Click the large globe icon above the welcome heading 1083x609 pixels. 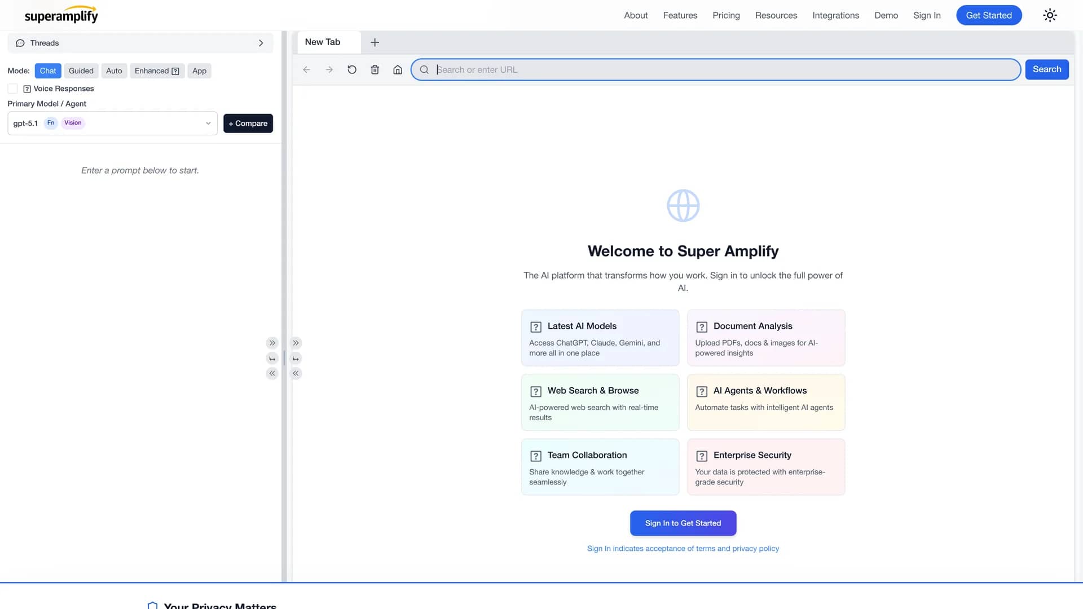[x=683, y=206]
